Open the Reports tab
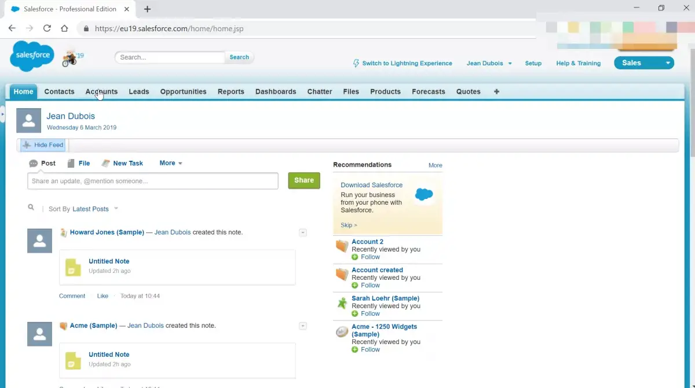 (x=231, y=91)
